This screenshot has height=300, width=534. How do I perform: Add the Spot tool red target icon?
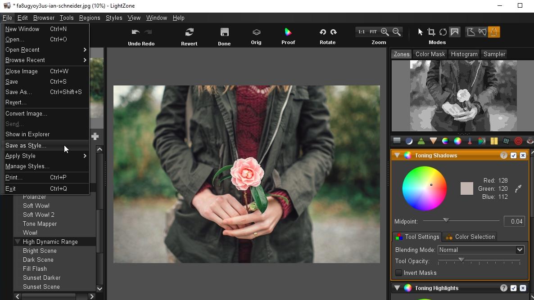518,141
